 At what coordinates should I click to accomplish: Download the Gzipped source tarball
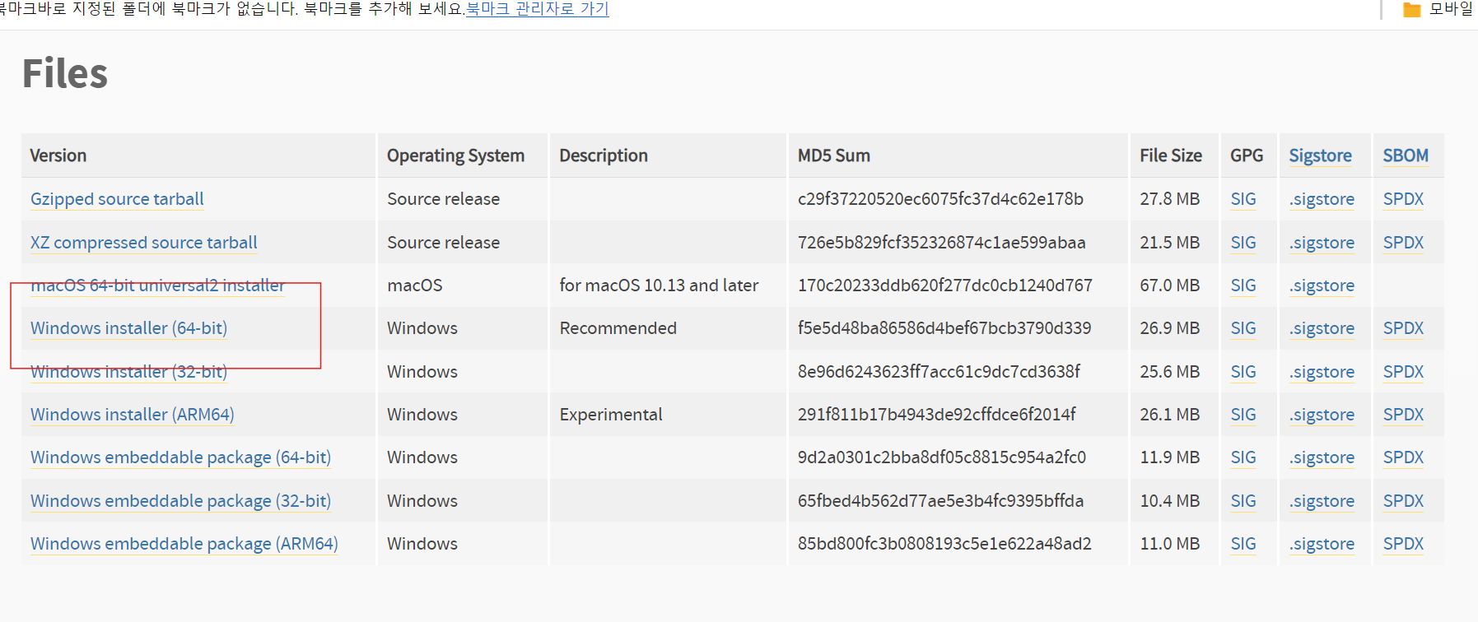tap(117, 199)
